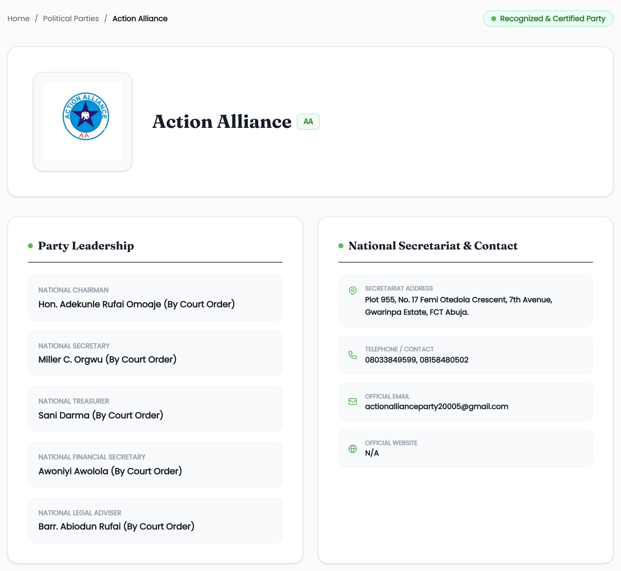
Task: Click the actionallianceparty20005@gmail.com email address
Action: 437,407
